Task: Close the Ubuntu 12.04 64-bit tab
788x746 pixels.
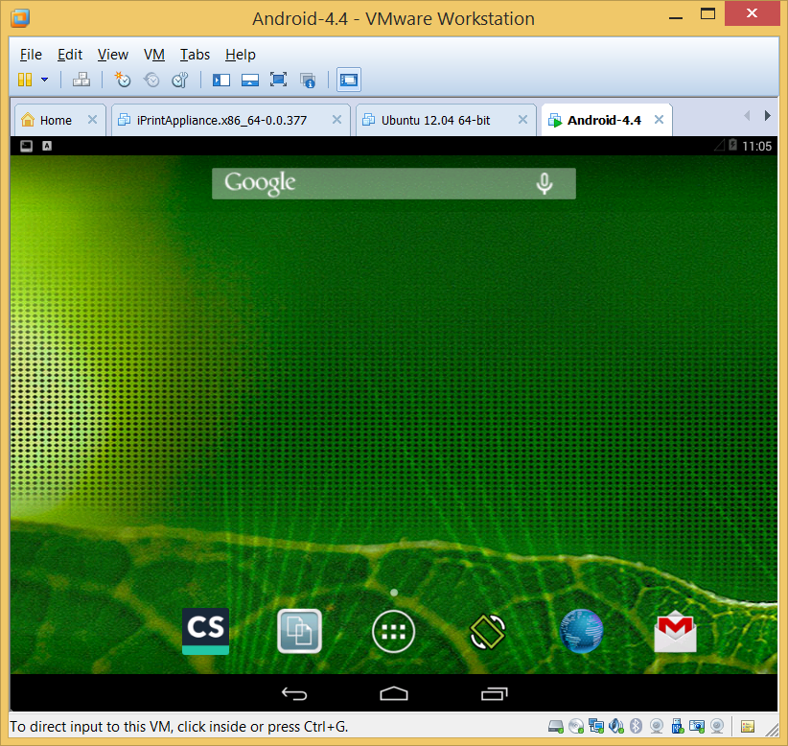Action: tap(522, 120)
